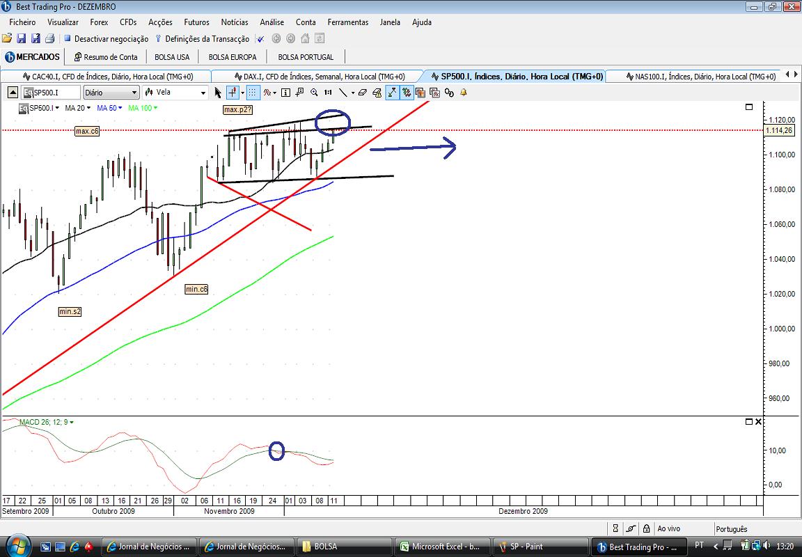Open the BOLSA USA tab
802x557 pixels.
(x=172, y=57)
